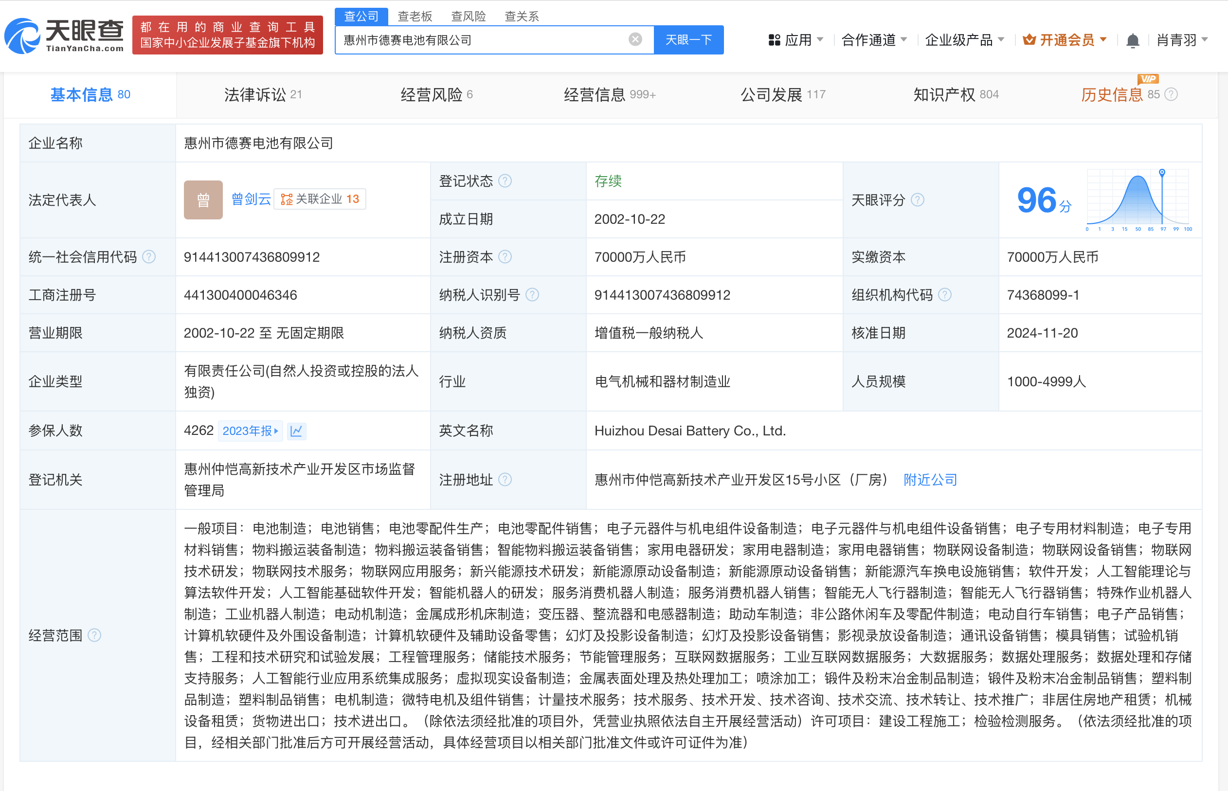Click help icon beside 天眼评分
This screenshot has height=791, width=1228.
point(917,200)
